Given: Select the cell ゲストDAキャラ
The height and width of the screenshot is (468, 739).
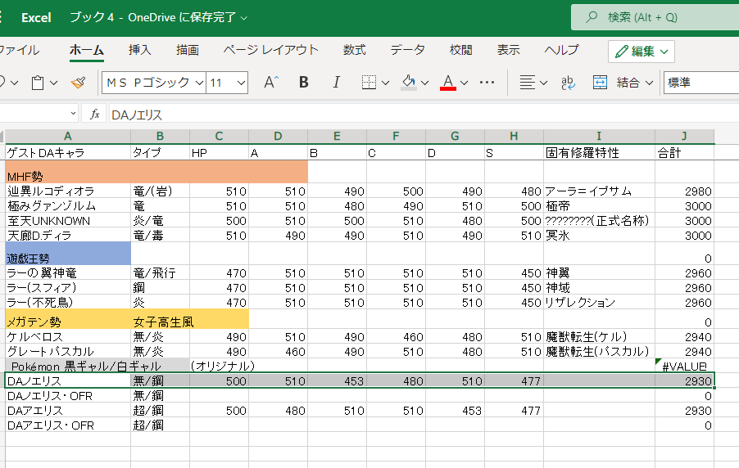Looking at the screenshot, I should (68, 152).
